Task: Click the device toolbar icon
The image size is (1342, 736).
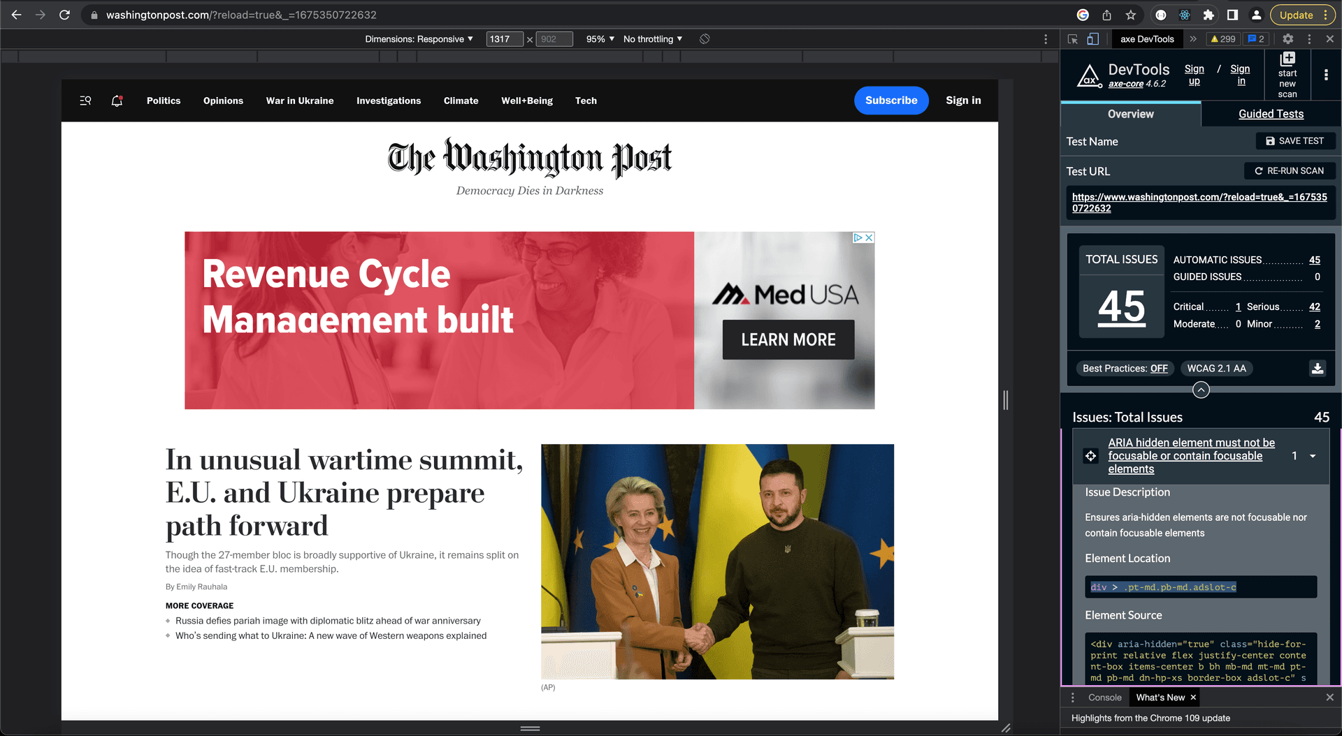Action: click(x=1092, y=39)
